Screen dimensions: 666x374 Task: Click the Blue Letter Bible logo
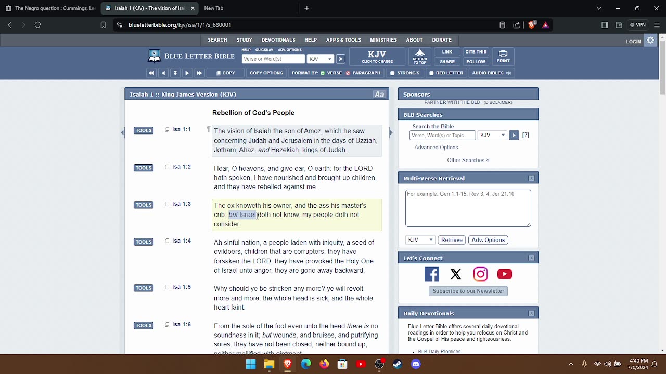pyautogui.click(x=191, y=56)
